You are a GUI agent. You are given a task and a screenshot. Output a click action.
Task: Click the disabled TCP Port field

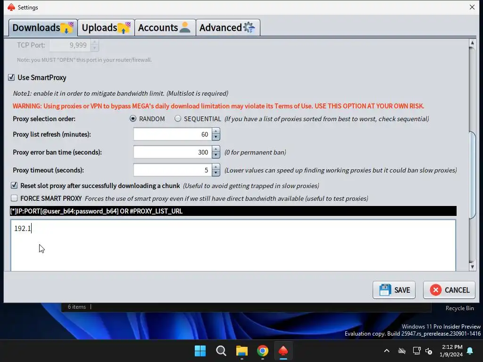(70, 45)
